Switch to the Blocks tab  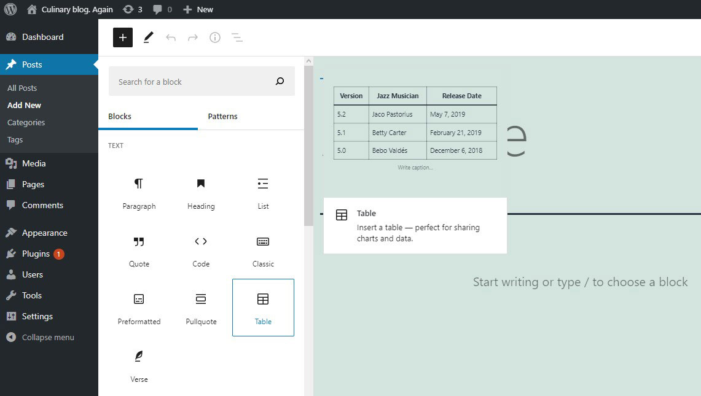(148, 116)
